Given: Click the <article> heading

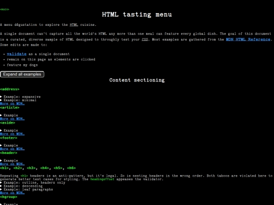Looking at the screenshot, I should pos(10,107).
